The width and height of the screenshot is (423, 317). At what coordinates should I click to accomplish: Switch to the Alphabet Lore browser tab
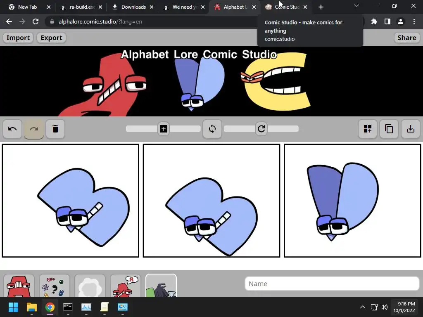coord(235,7)
